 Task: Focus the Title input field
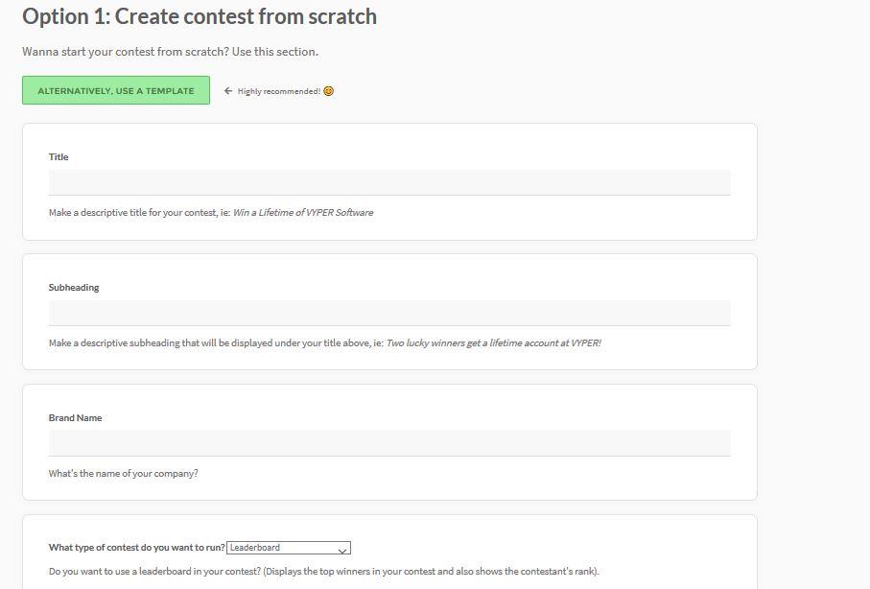[389, 182]
